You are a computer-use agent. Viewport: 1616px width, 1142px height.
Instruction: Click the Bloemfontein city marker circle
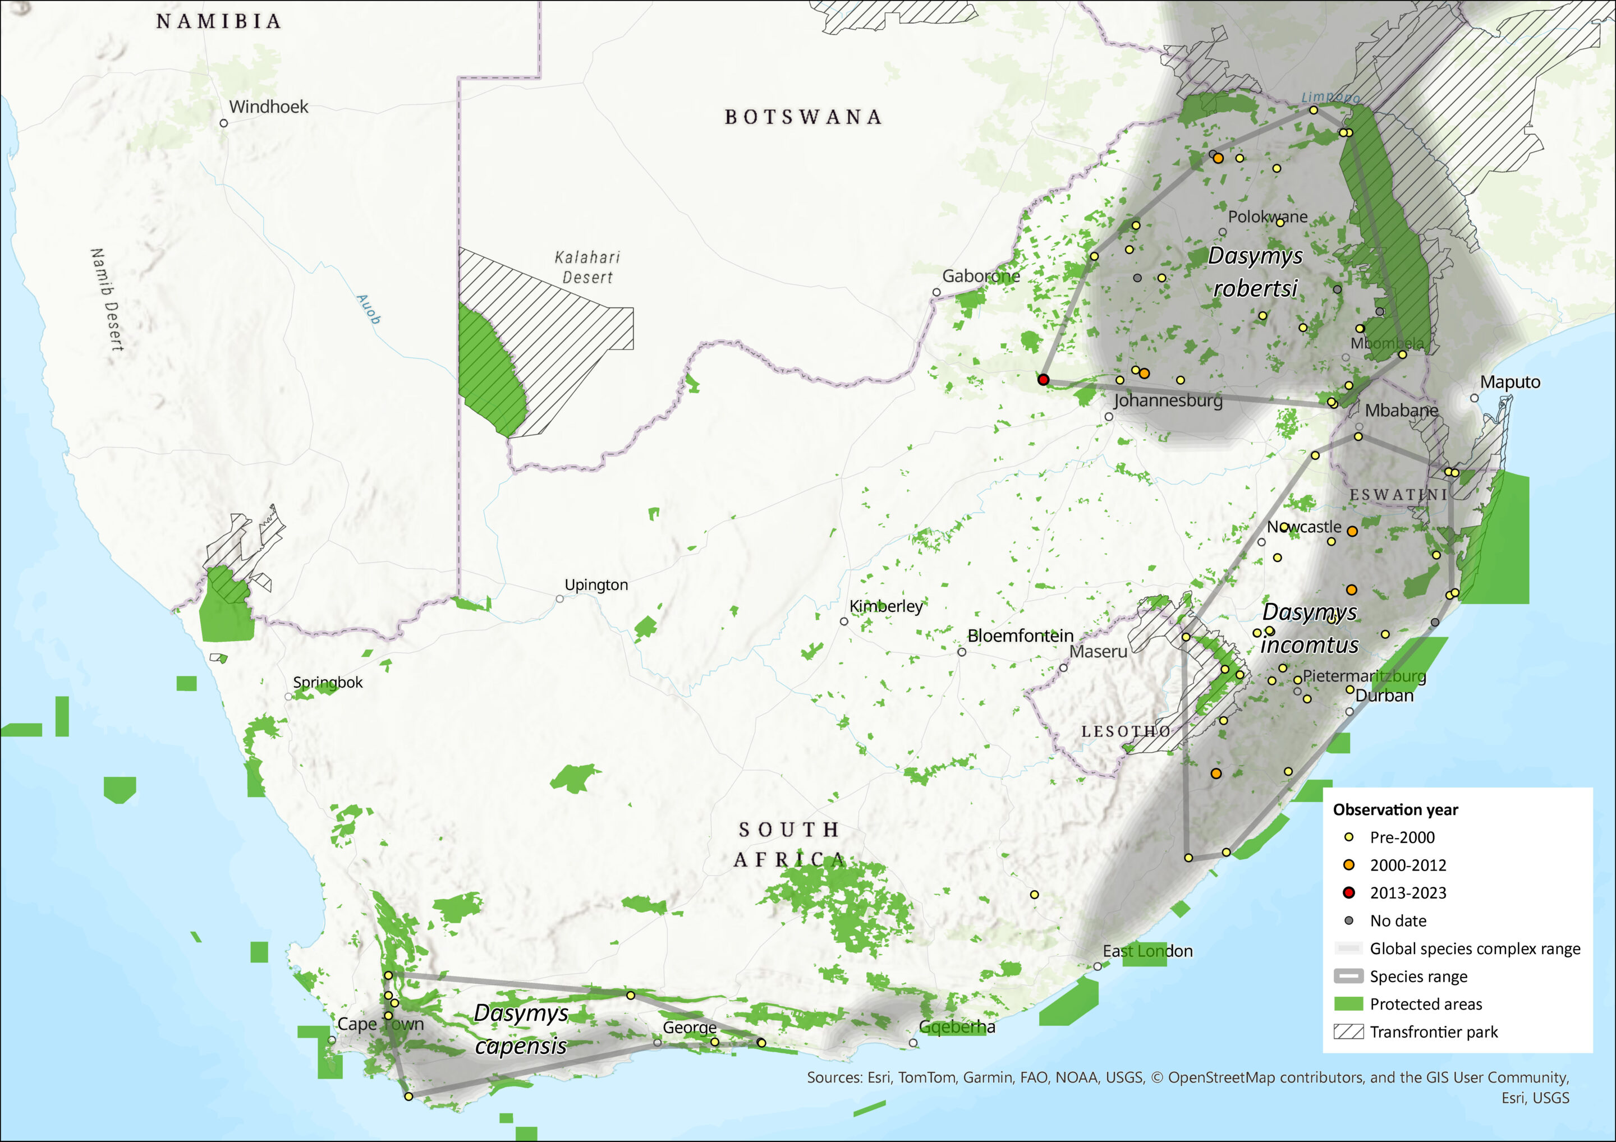point(961,652)
